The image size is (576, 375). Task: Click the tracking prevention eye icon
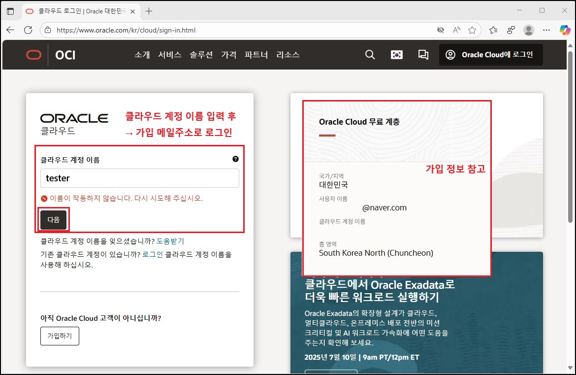(x=441, y=30)
